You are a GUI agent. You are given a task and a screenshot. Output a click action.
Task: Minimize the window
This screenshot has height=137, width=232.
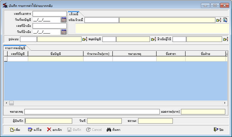(206, 6)
